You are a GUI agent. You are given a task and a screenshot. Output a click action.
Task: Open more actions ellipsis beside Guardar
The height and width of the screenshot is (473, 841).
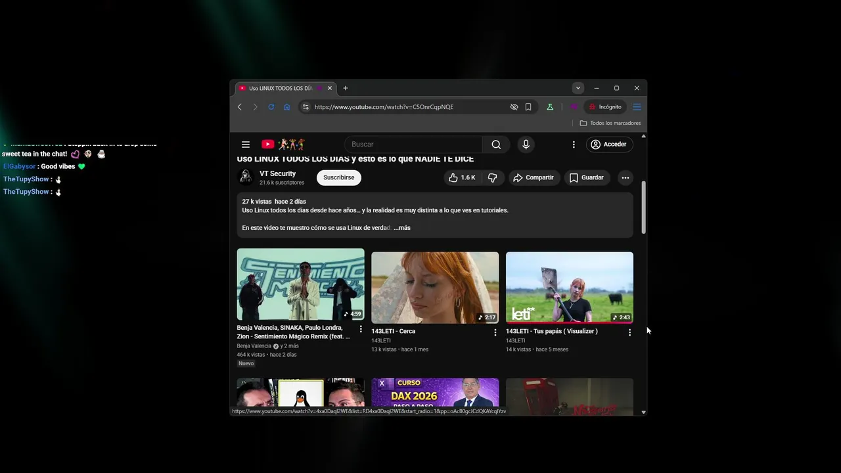click(625, 177)
